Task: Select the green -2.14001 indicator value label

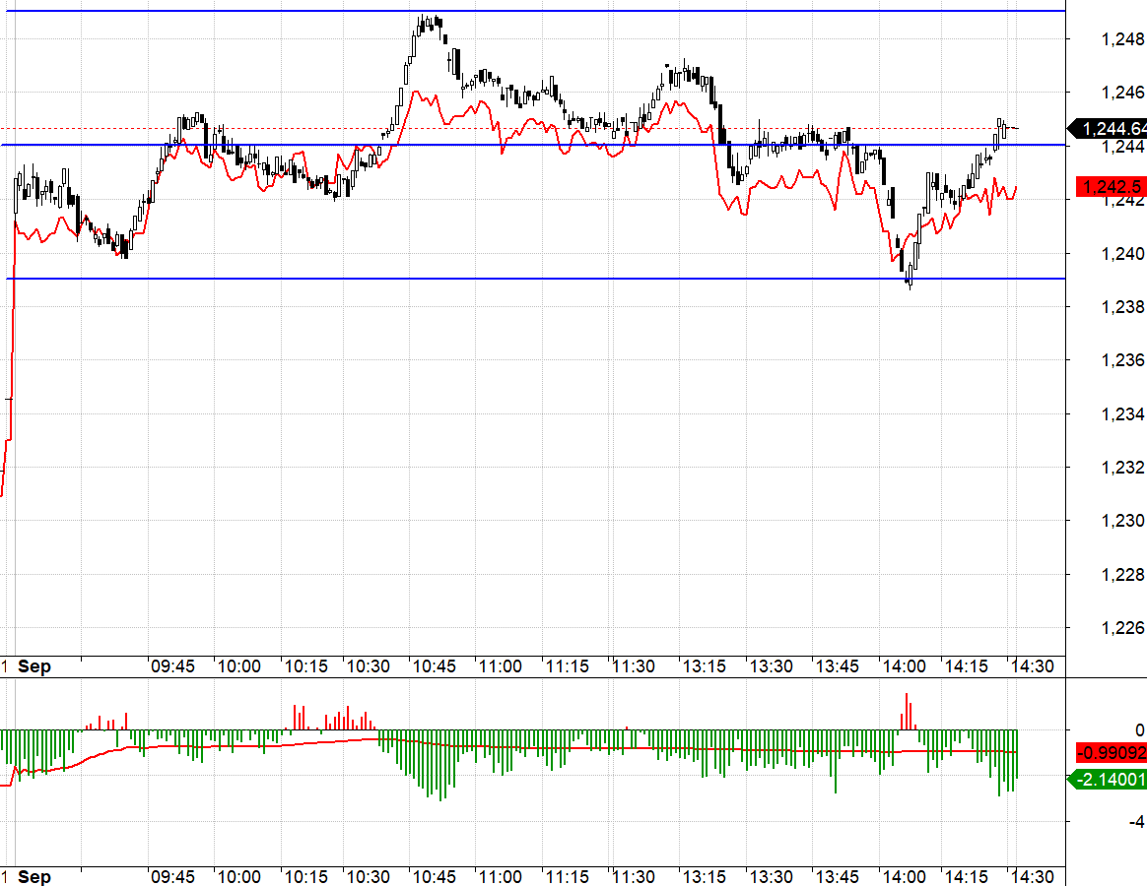Action: (x=1110, y=780)
